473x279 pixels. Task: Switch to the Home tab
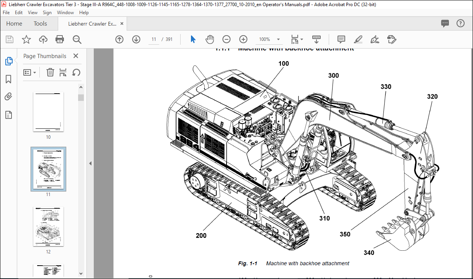(x=14, y=24)
